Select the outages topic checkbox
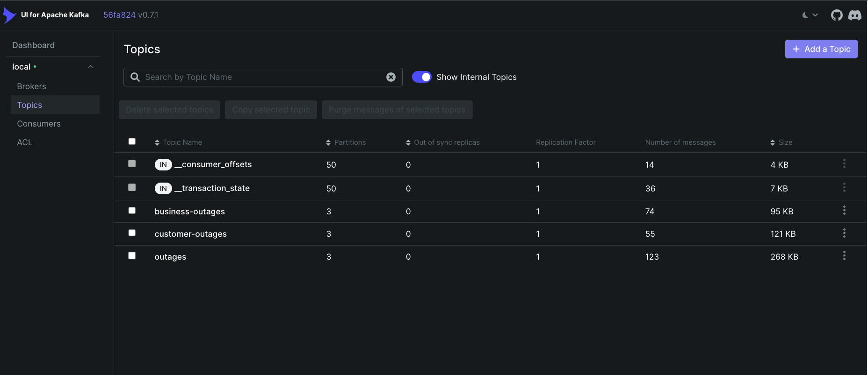868x375 pixels. pos(132,255)
